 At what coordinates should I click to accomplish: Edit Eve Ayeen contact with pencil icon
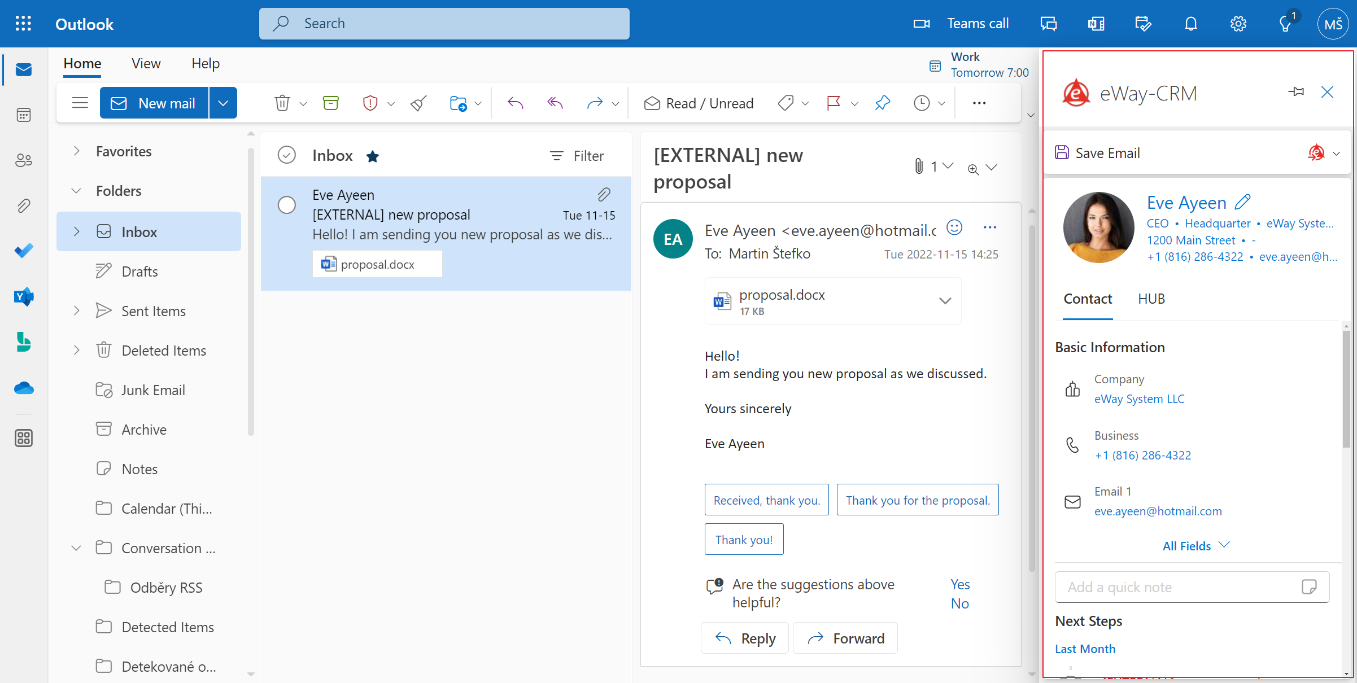1243,202
